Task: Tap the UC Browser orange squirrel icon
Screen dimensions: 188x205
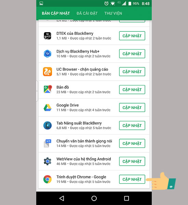Action: 48,72
